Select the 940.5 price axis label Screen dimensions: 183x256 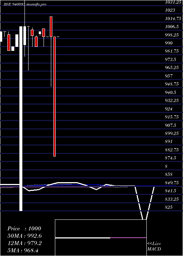[x=171, y=93]
